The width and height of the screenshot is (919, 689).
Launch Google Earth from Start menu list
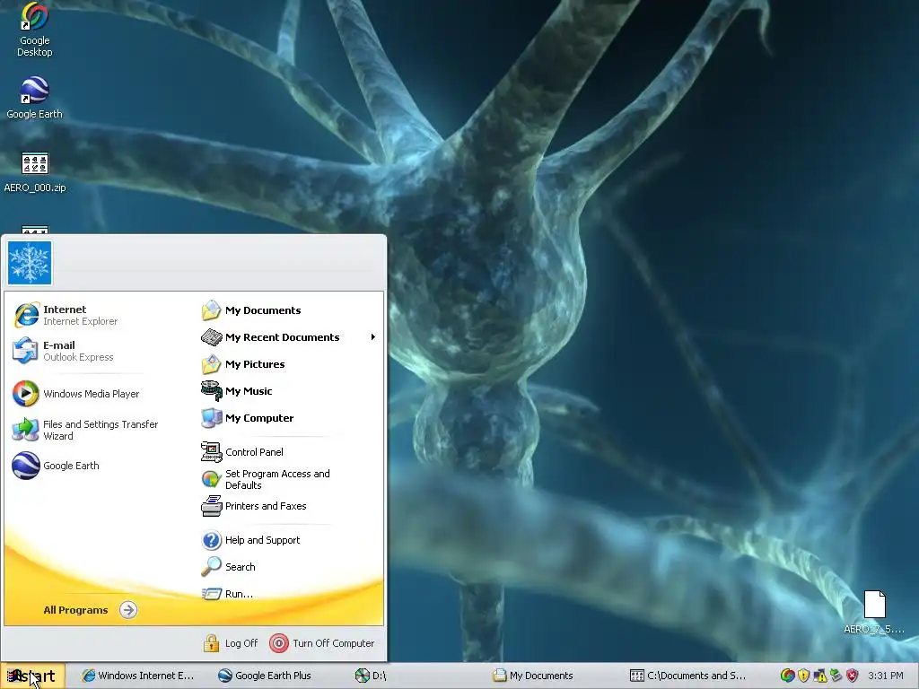coord(57,466)
